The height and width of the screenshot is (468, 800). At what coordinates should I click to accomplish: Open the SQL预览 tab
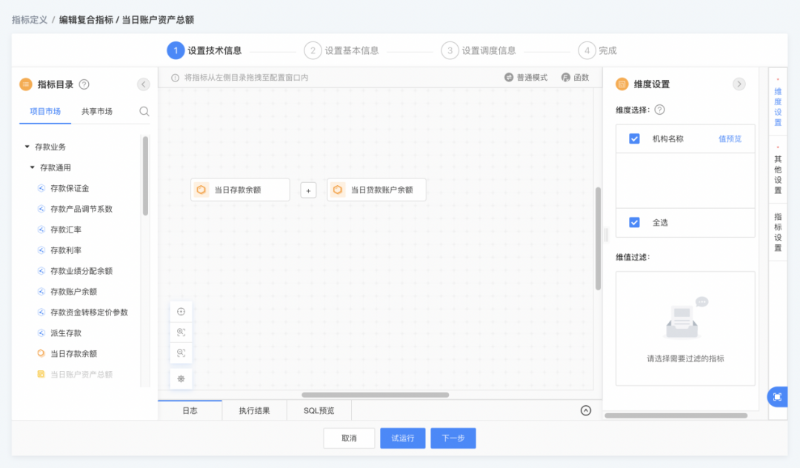319,410
